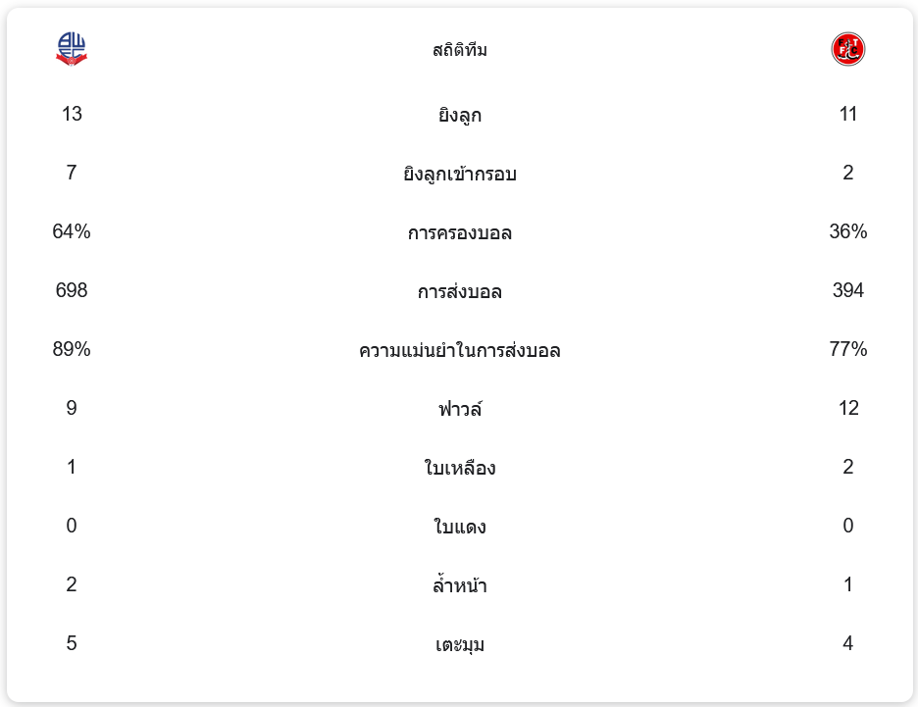Select the สถิติทีม header title
This screenshot has height=707, width=918.
coord(459,50)
